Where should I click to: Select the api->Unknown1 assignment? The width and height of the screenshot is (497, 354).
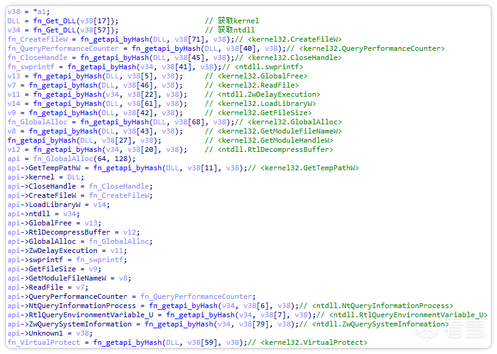(50, 333)
